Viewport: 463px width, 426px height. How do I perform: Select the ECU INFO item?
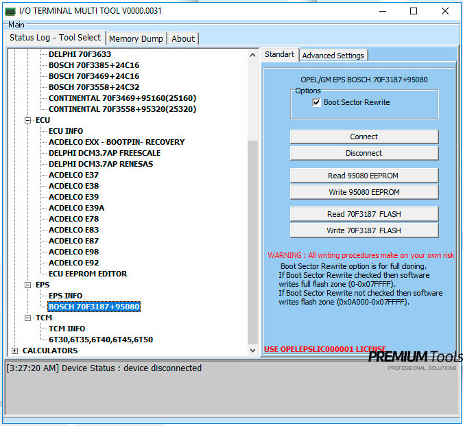point(66,131)
